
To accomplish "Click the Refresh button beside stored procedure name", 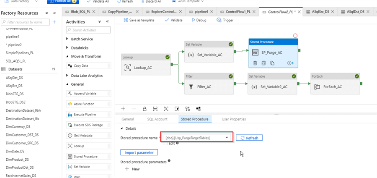I will (249, 138).
